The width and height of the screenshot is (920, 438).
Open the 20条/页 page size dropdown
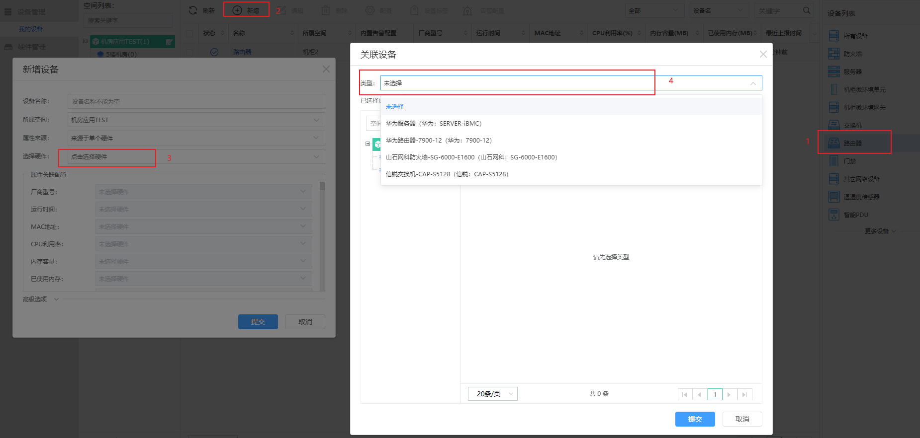tap(493, 394)
